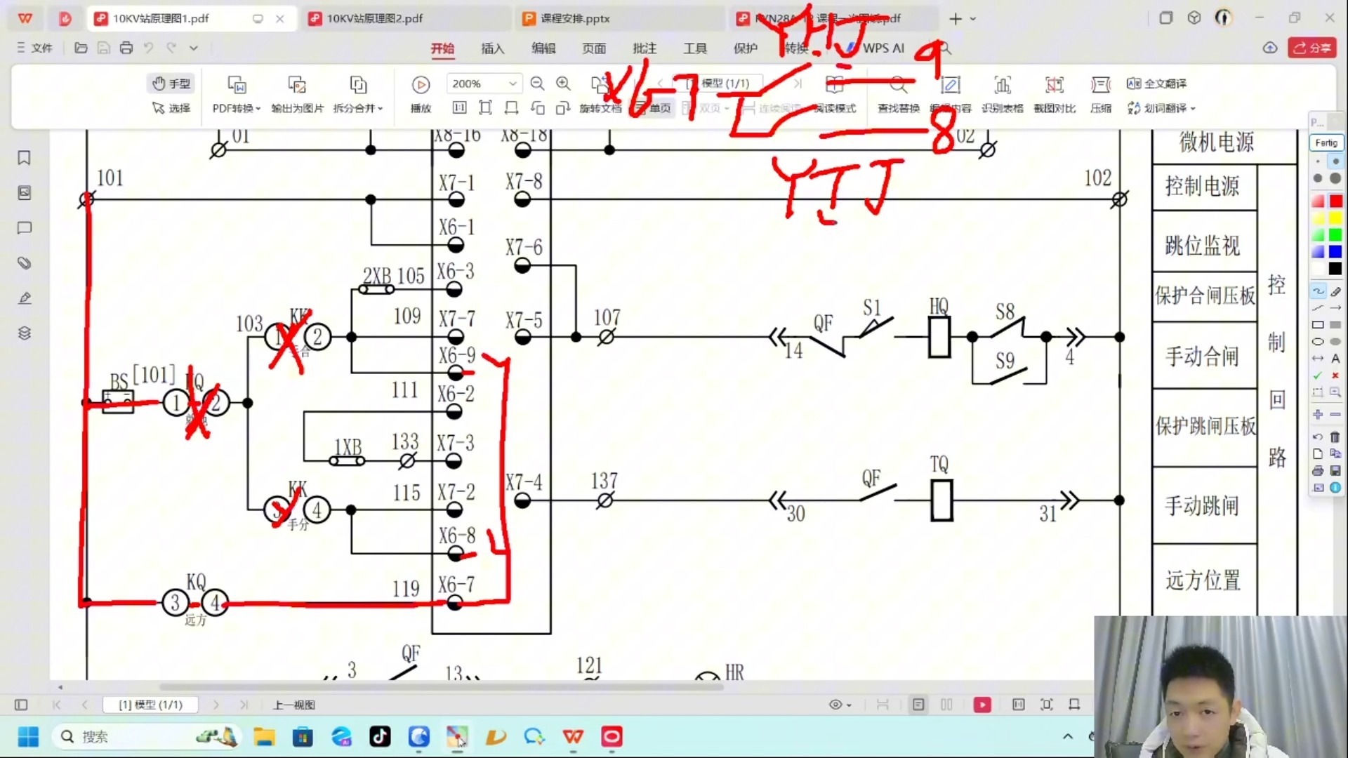
Task: Select the 手型 hand tool mode
Action: pyautogui.click(x=171, y=84)
